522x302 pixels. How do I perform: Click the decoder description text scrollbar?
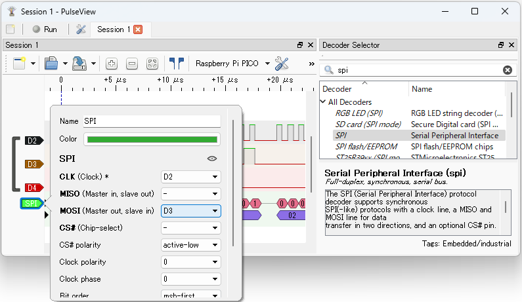506,207
